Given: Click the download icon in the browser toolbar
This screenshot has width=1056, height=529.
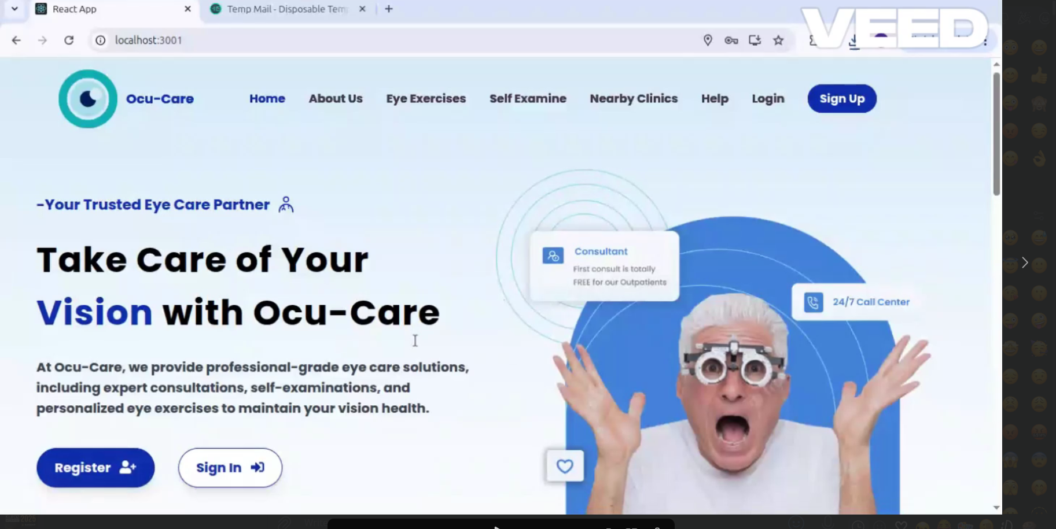Looking at the screenshot, I should coord(855,40).
